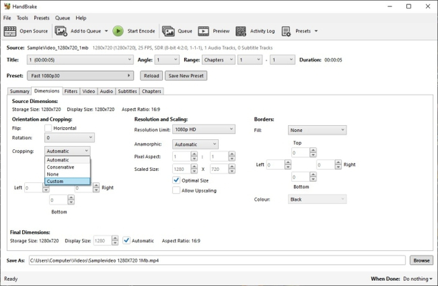Click the Preview icon
The image size is (438, 286).
(x=204, y=31)
